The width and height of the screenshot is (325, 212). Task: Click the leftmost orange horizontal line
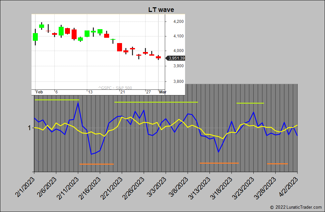point(97,164)
